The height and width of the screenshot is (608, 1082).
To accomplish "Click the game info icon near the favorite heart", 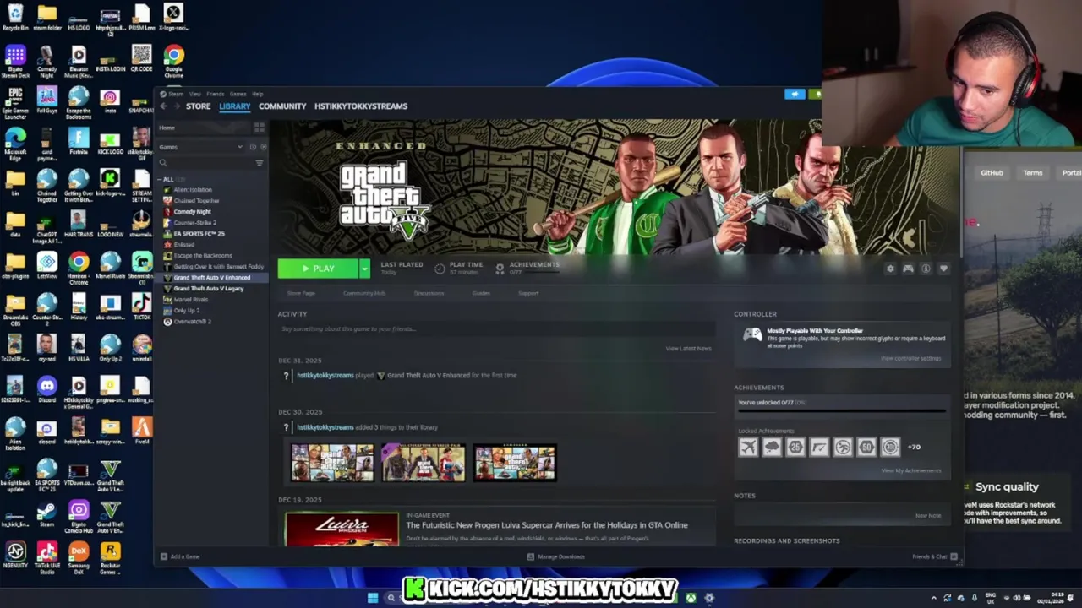I will [x=926, y=269].
